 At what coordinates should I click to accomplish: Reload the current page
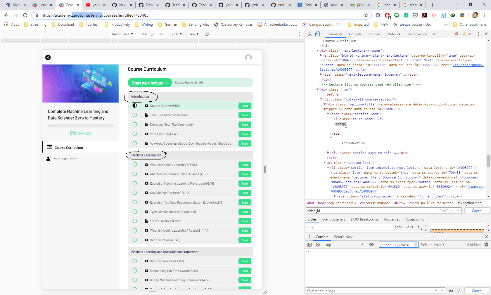click(x=25, y=15)
